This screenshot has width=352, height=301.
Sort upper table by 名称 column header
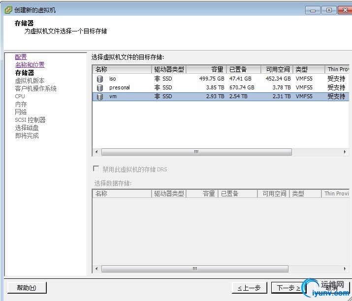122,69
